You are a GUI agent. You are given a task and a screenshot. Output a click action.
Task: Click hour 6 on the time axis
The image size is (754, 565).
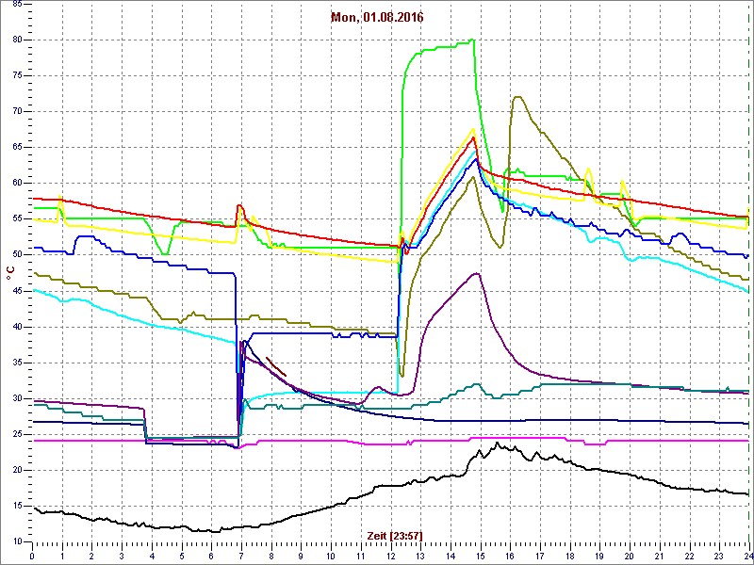coord(211,556)
